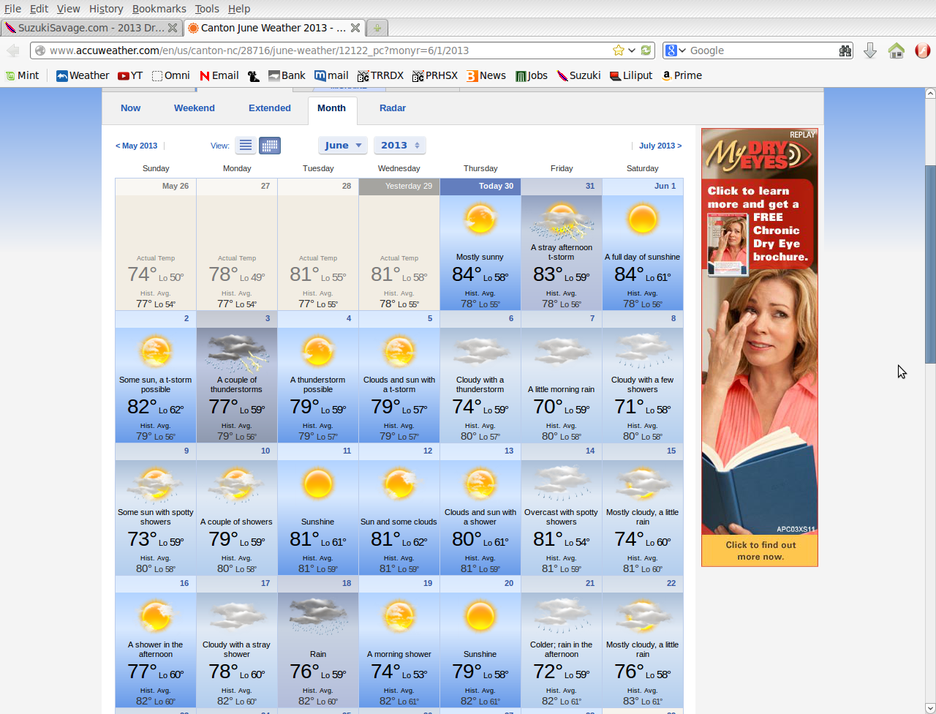Viewport: 936px width, 714px height.
Task: Open the Mint bookmark
Action: click(x=22, y=75)
